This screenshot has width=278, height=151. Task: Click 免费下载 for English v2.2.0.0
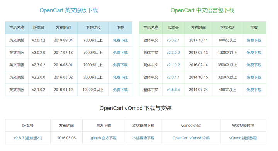[x=120, y=78]
